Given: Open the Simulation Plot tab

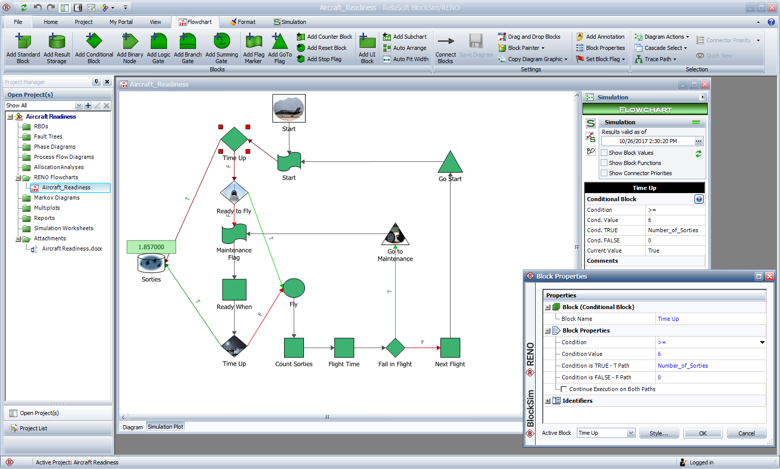Looking at the screenshot, I should point(165,427).
